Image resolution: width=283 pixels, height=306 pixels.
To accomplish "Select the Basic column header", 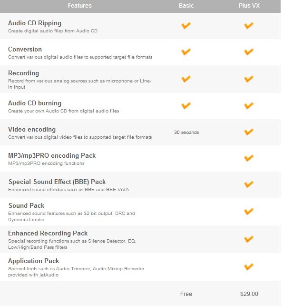I will pos(186,6).
